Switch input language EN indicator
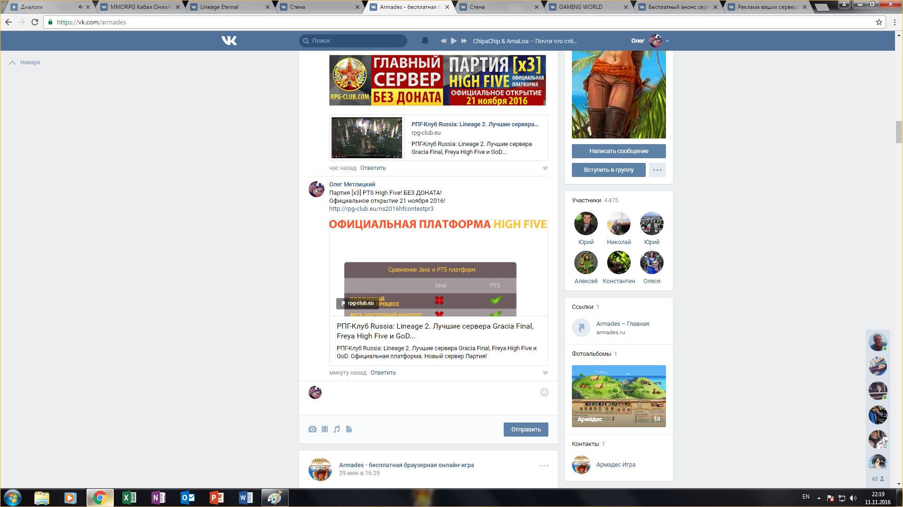The height and width of the screenshot is (507, 903). (806, 497)
